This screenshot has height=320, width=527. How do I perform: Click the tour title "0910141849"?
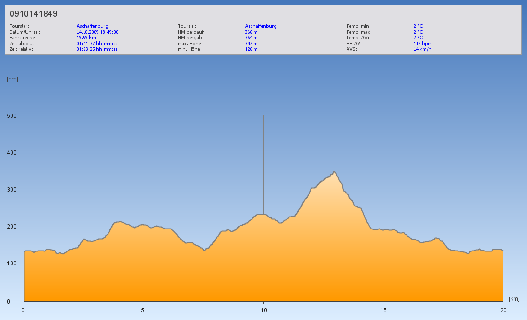pyautogui.click(x=34, y=14)
